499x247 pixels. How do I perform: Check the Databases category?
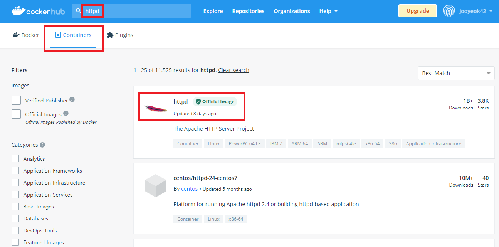tap(15, 218)
